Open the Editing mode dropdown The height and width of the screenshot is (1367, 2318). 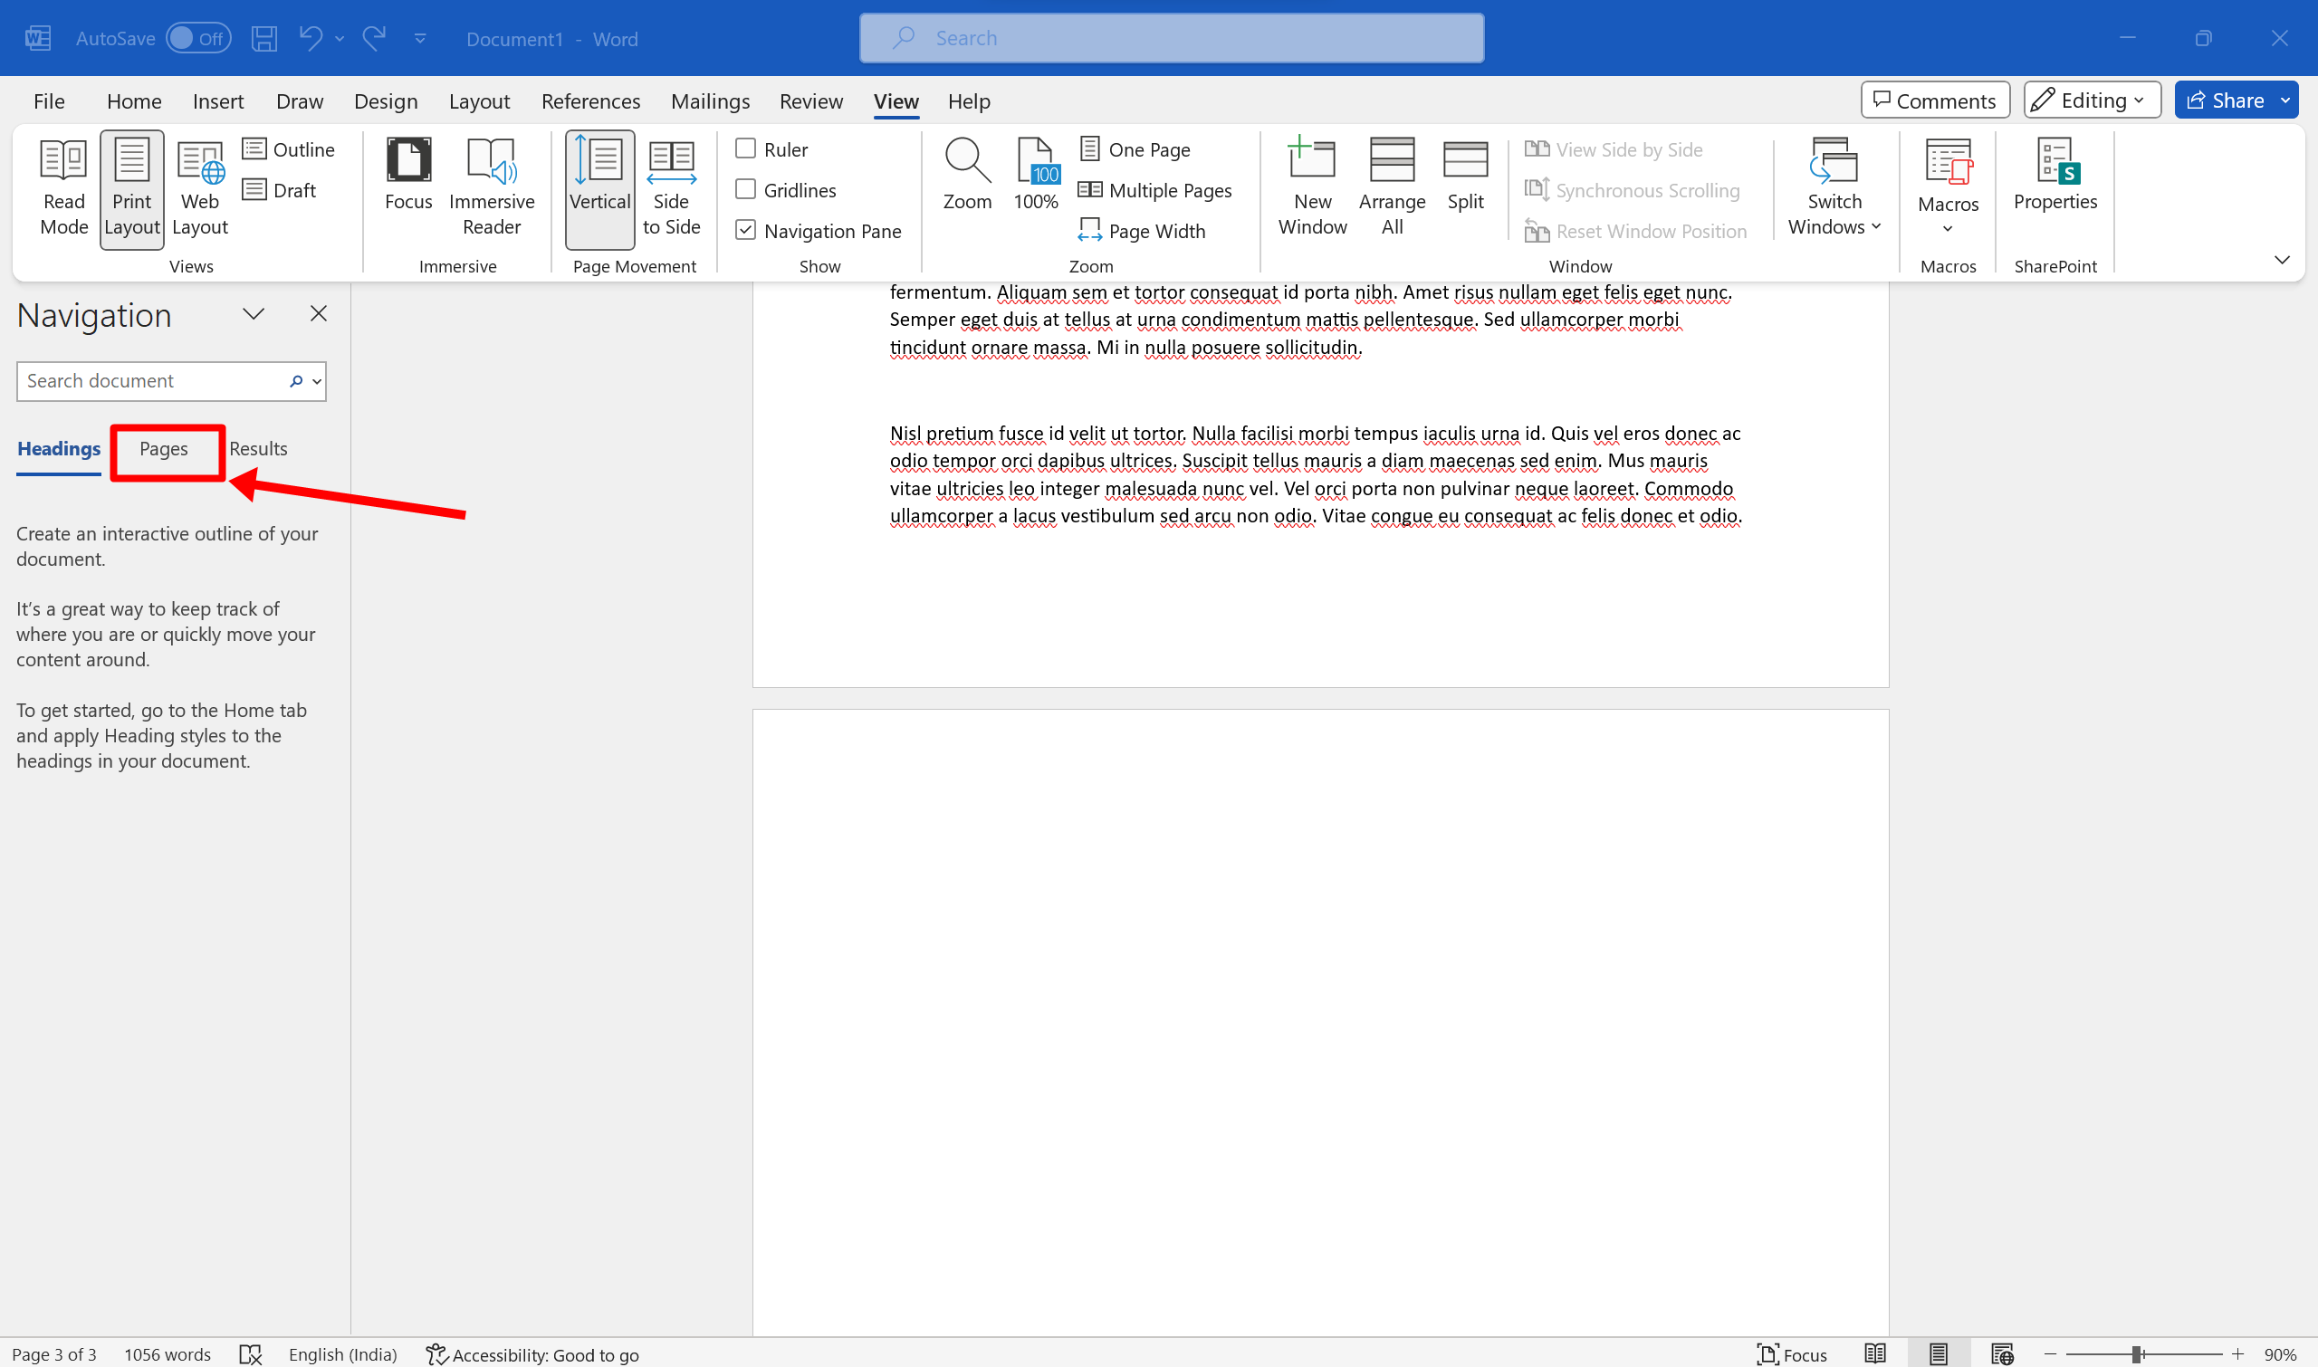point(2092,100)
